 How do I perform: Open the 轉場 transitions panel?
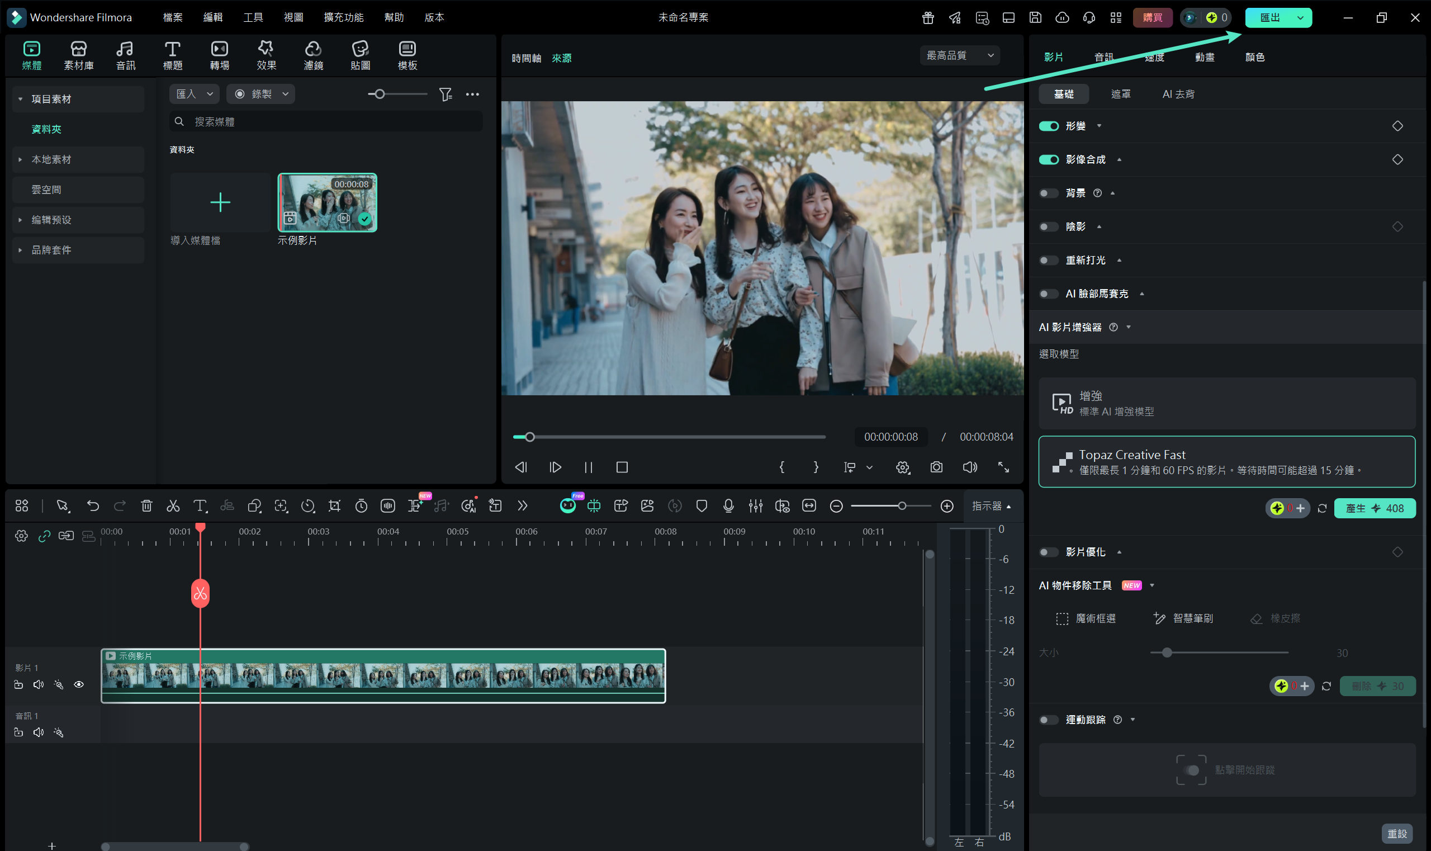click(x=219, y=55)
